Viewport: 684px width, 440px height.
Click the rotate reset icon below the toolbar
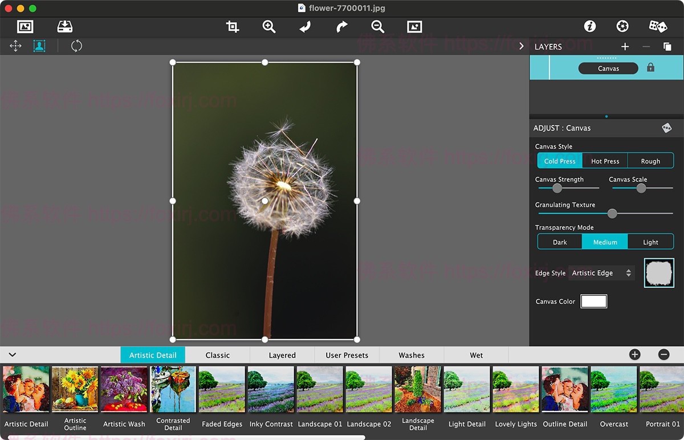(76, 46)
